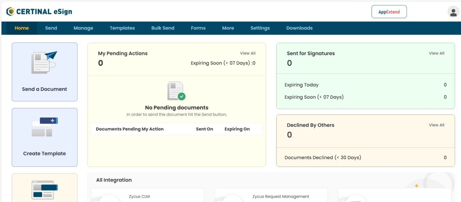This screenshot has width=461, height=202.
Task: Click Expiring Soon count in My Pending Actions
Action: pos(223,63)
